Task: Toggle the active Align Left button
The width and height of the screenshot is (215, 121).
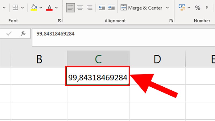Action: point(70,8)
